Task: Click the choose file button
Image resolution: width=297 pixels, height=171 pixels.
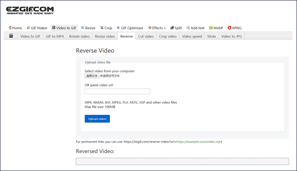Action: point(92,76)
